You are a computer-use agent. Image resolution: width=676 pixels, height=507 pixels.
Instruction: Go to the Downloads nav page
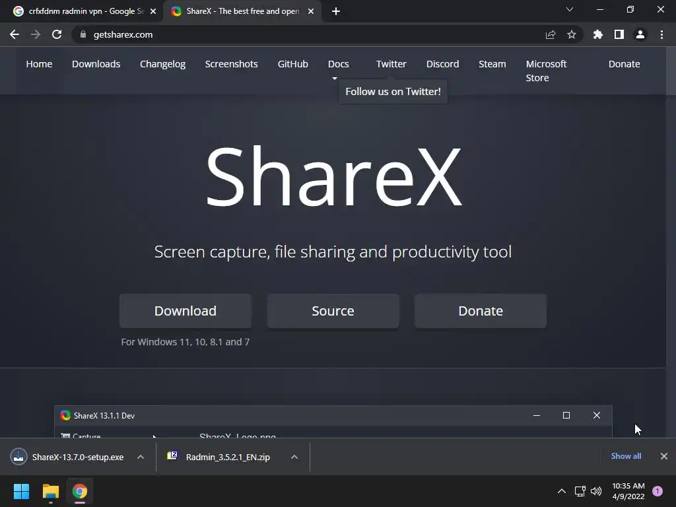96,64
